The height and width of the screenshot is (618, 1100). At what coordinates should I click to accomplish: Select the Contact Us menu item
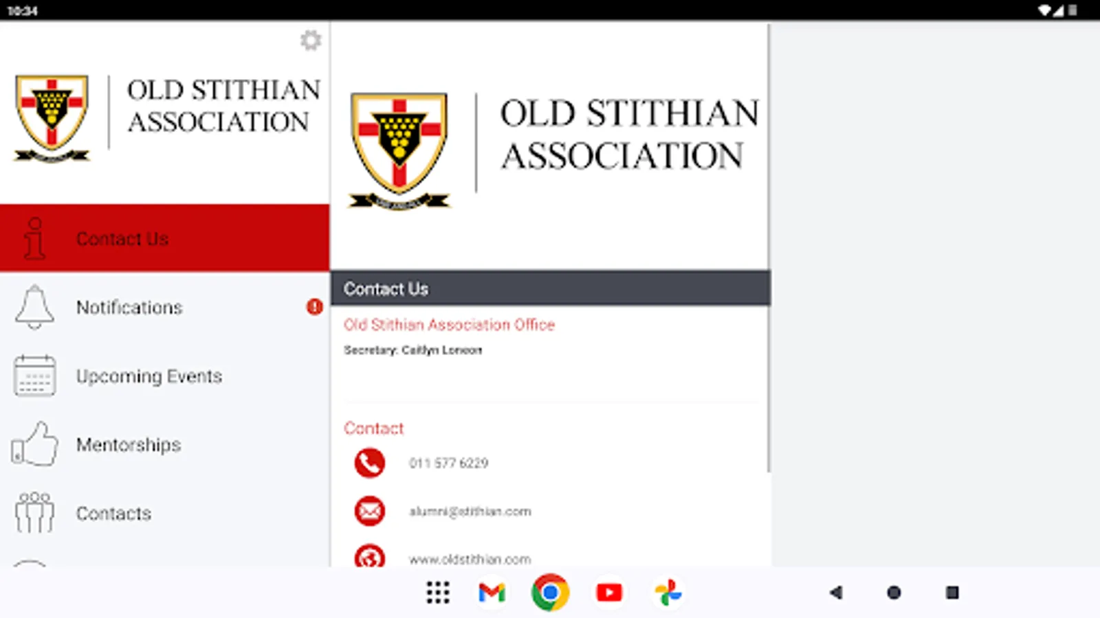tap(122, 238)
